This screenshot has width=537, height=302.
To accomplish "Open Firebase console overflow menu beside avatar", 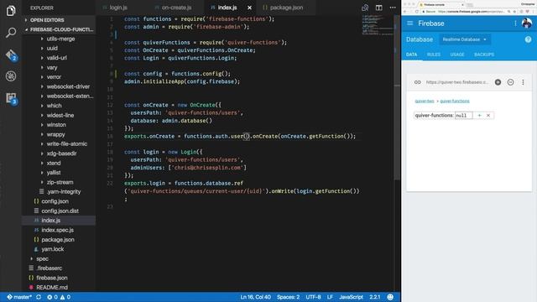I will click(x=515, y=23).
